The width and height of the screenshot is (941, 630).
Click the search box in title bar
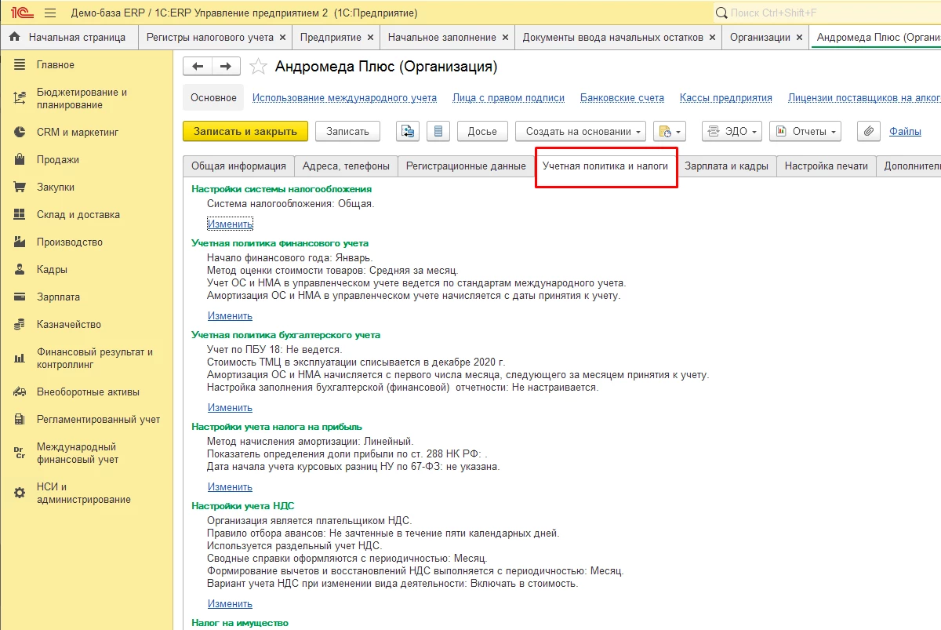827,13
